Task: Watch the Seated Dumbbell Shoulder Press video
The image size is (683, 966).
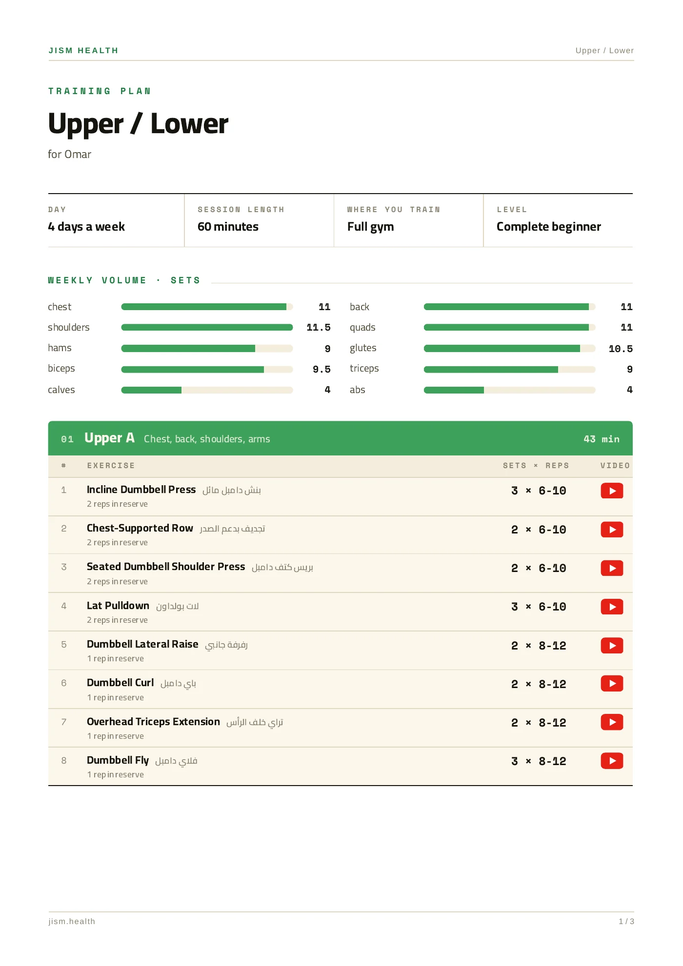Action: (x=612, y=568)
